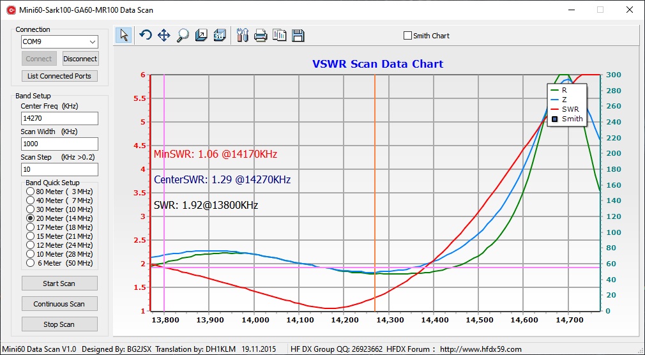Select 80 Meter (3 MHz) band
Image resolution: width=645 pixels, height=355 pixels.
coord(31,192)
